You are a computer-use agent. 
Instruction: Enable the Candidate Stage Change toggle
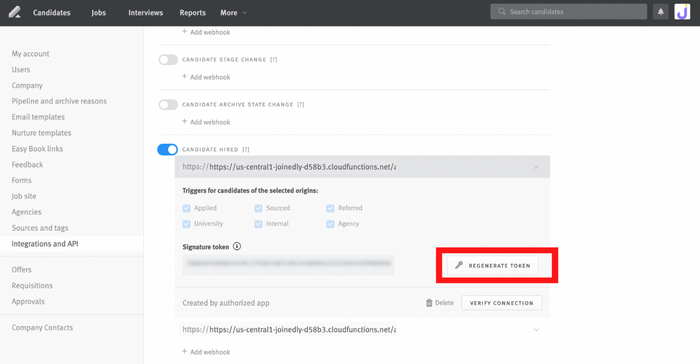click(168, 60)
